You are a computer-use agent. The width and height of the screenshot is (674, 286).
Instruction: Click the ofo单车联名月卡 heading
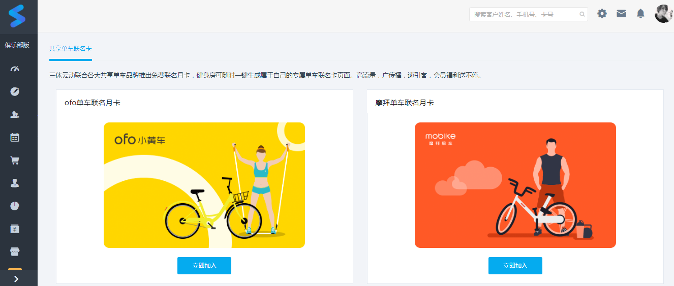click(x=93, y=103)
